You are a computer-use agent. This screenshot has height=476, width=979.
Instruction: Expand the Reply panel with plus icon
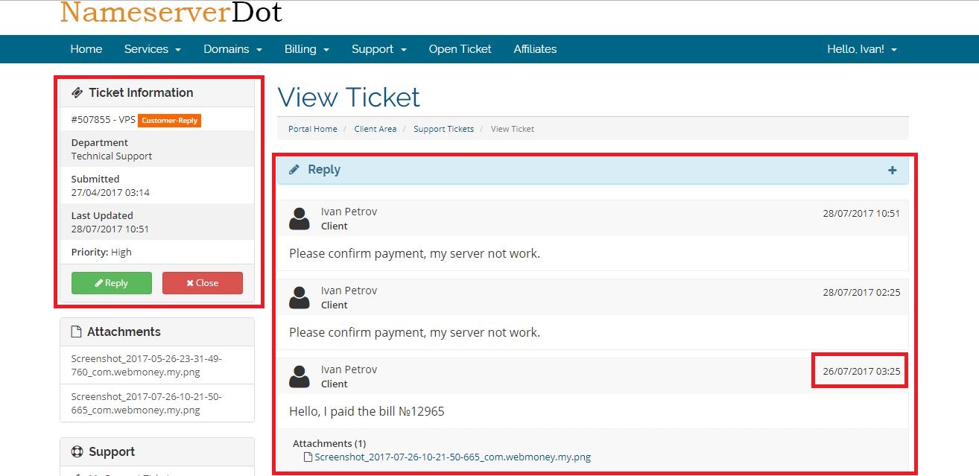pos(893,170)
